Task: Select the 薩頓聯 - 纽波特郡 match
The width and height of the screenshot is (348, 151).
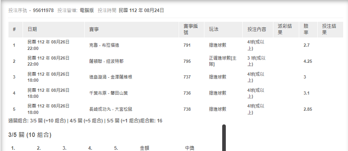Action: click(x=106, y=61)
